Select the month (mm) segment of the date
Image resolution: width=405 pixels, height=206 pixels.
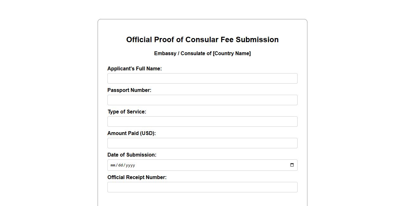(113, 165)
